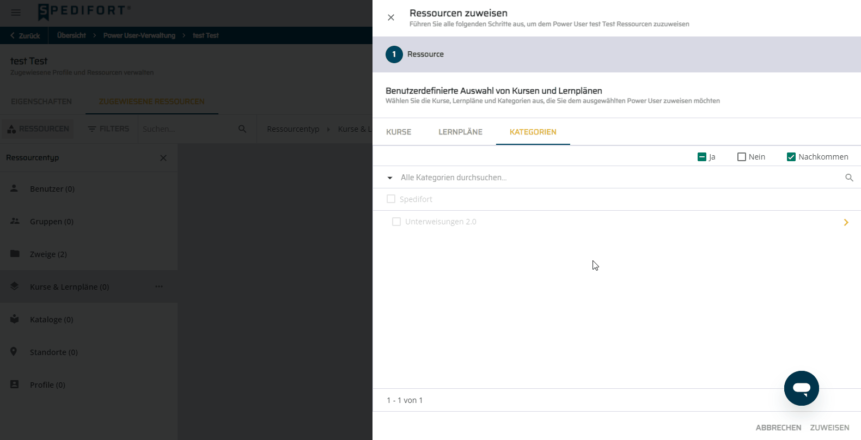Viewport: 861px width, 440px height.
Task: Click the Alle Kategorien durchsuchen field
Action: (x=619, y=178)
